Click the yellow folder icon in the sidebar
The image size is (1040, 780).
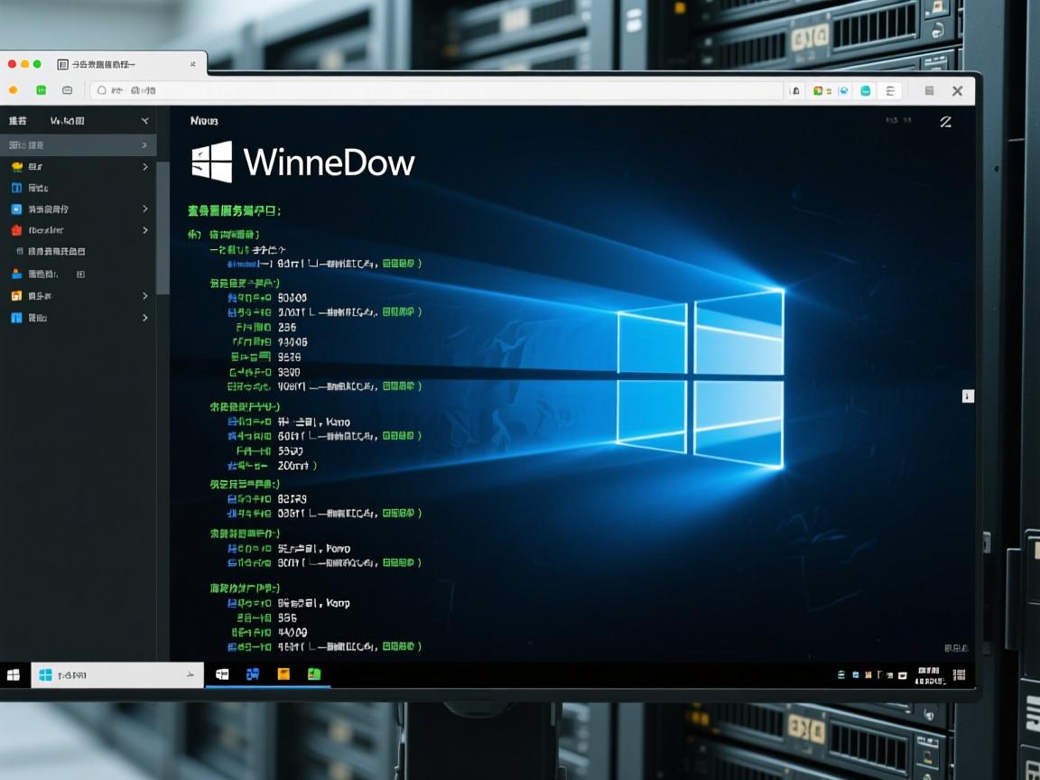point(16,167)
